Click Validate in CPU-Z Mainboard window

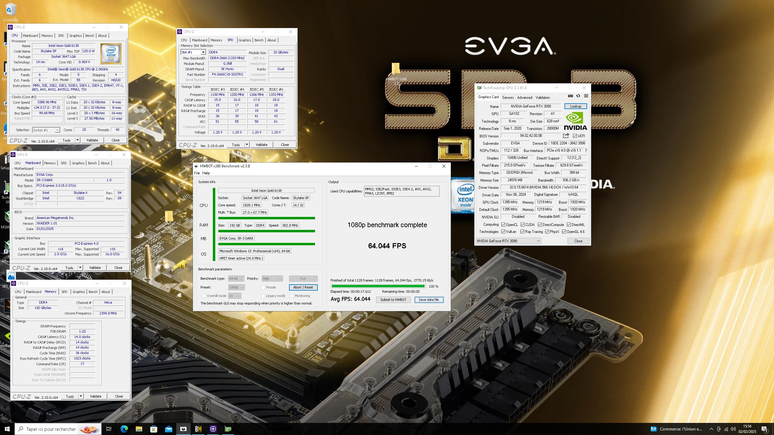pyautogui.click(x=95, y=268)
